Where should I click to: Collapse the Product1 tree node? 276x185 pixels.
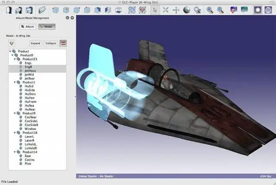[x=15, y=82]
